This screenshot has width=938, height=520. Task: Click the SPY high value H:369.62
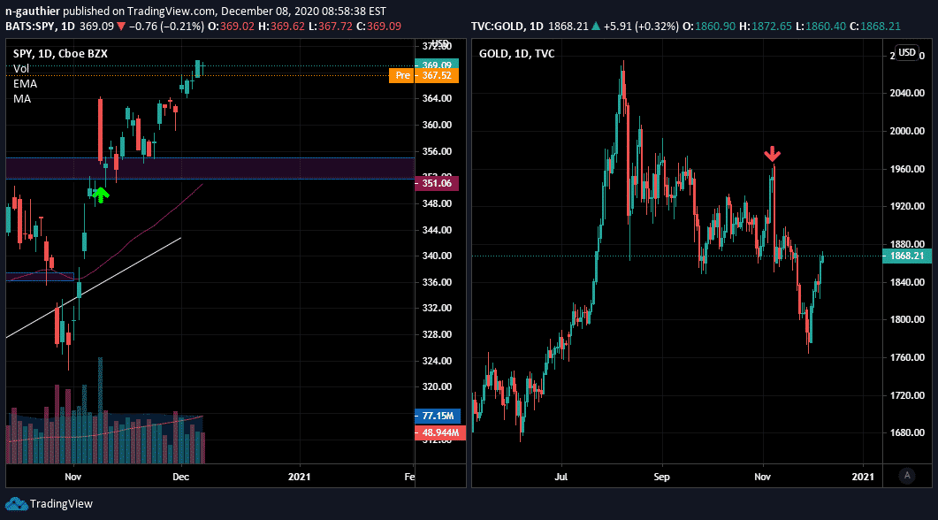pyautogui.click(x=281, y=27)
